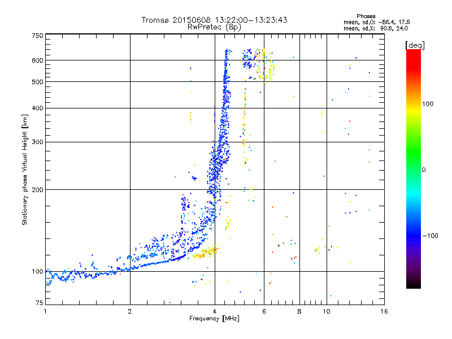Click the y-axis '75' tick label
Screen dimensions: 452x339
(40, 303)
